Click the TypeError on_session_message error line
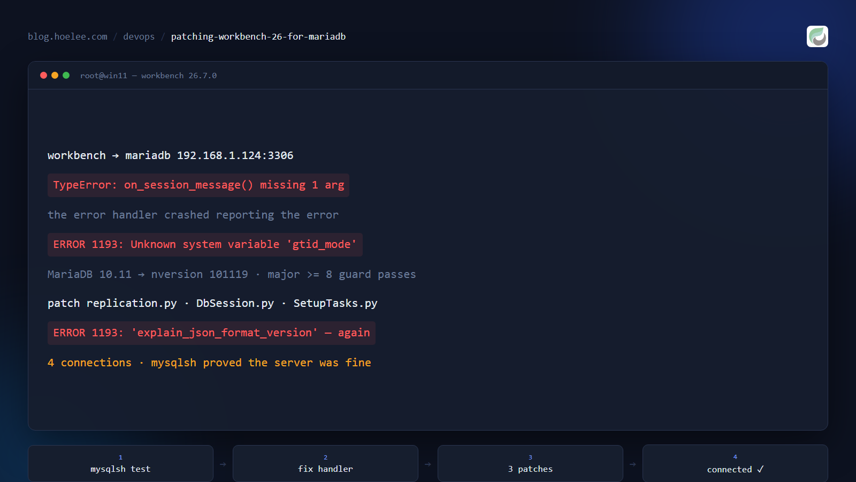856x482 pixels. [198, 185]
